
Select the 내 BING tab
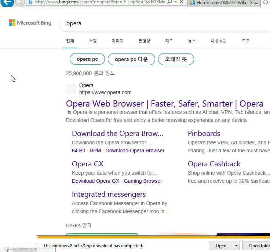[218, 41]
